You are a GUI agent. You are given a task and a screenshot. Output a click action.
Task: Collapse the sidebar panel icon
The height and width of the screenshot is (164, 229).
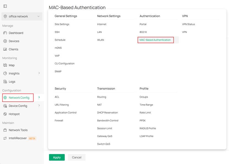coord(5,6)
